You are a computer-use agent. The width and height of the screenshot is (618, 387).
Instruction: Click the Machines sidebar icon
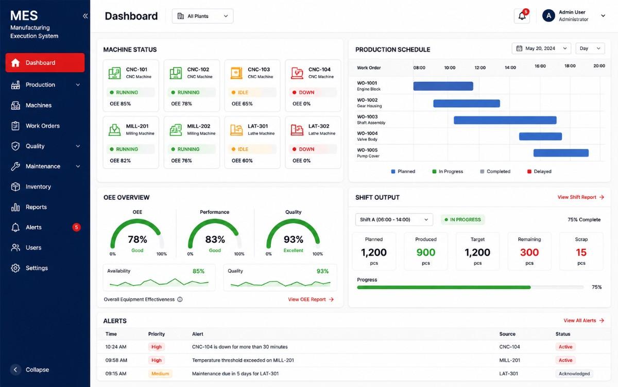coord(15,105)
